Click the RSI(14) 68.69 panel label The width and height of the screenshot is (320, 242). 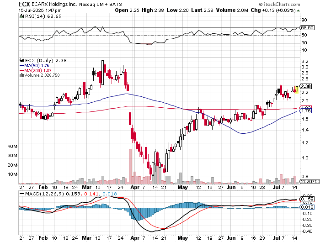43,16
